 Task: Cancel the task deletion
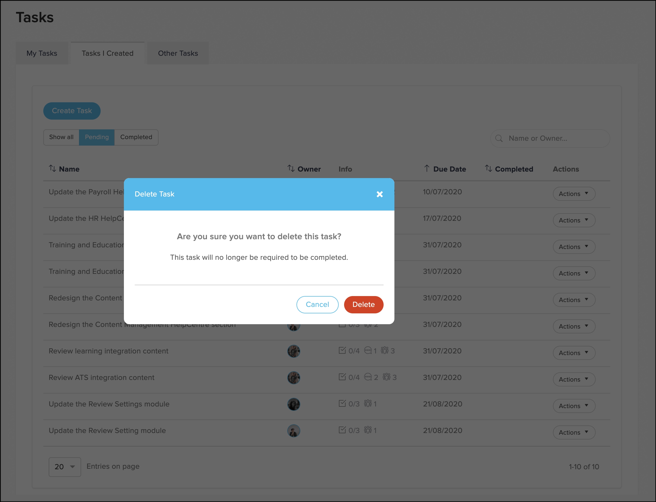tap(317, 304)
